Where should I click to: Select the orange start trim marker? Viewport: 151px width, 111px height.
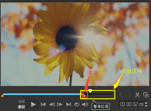(x=3, y=95)
